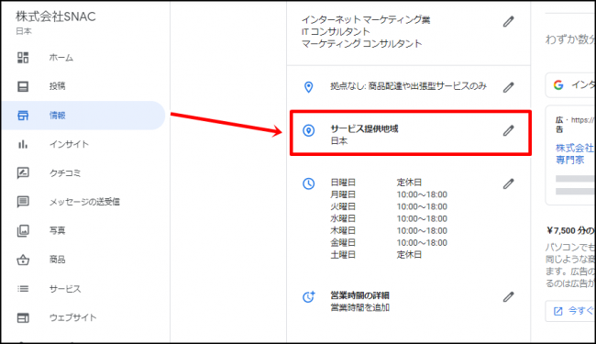Click the Google G logo in ad card
This screenshot has height=344, width=596.
pyautogui.click(x=558, y=85)
